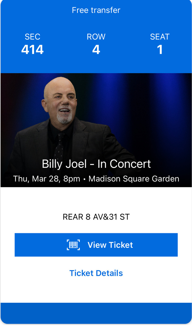This screenshot has width=192, height=327.
Task: Tap the ROW column heading
Action: [x=96, y=37]
